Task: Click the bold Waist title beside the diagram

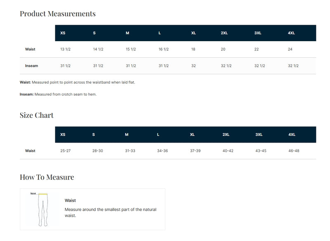Action: [x=70, y=201]
